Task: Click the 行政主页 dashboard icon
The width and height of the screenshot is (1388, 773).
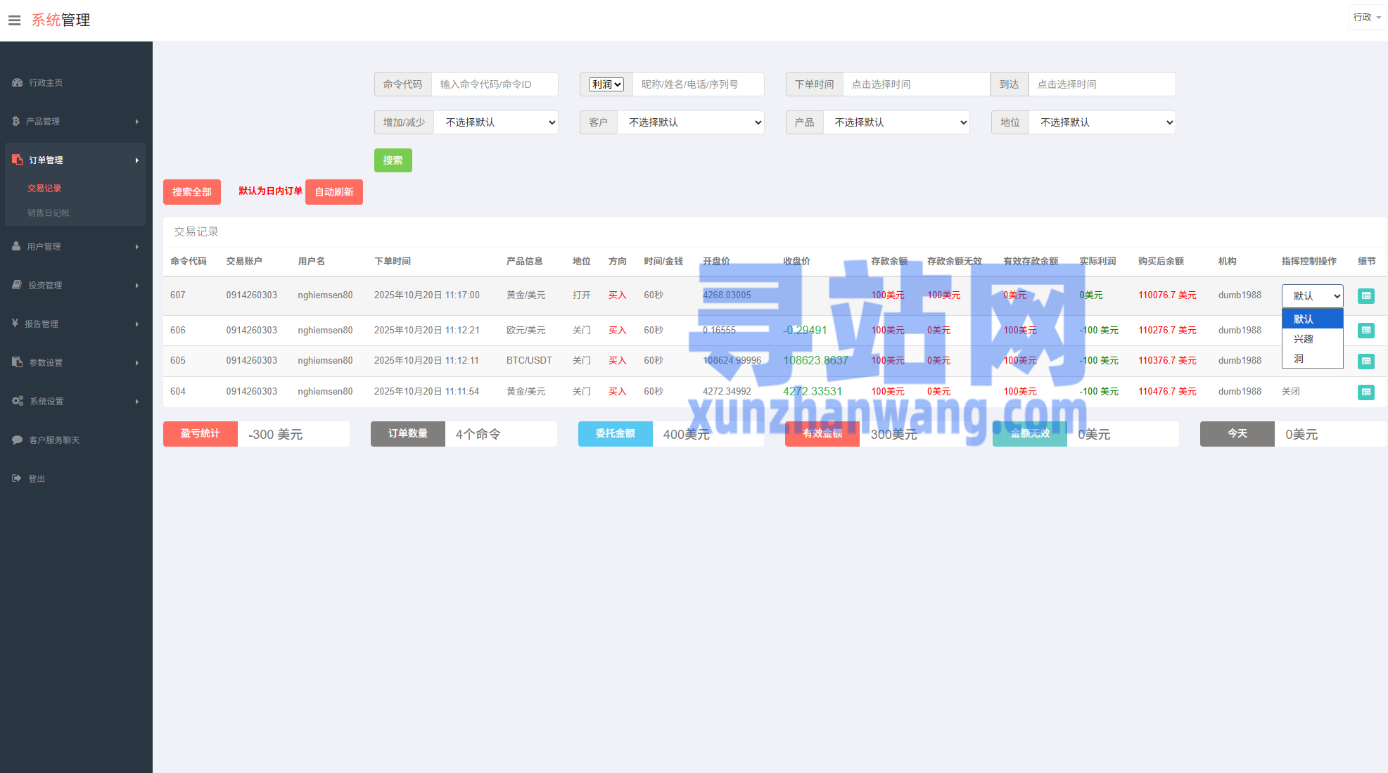Action: click(x=18, y=82)
